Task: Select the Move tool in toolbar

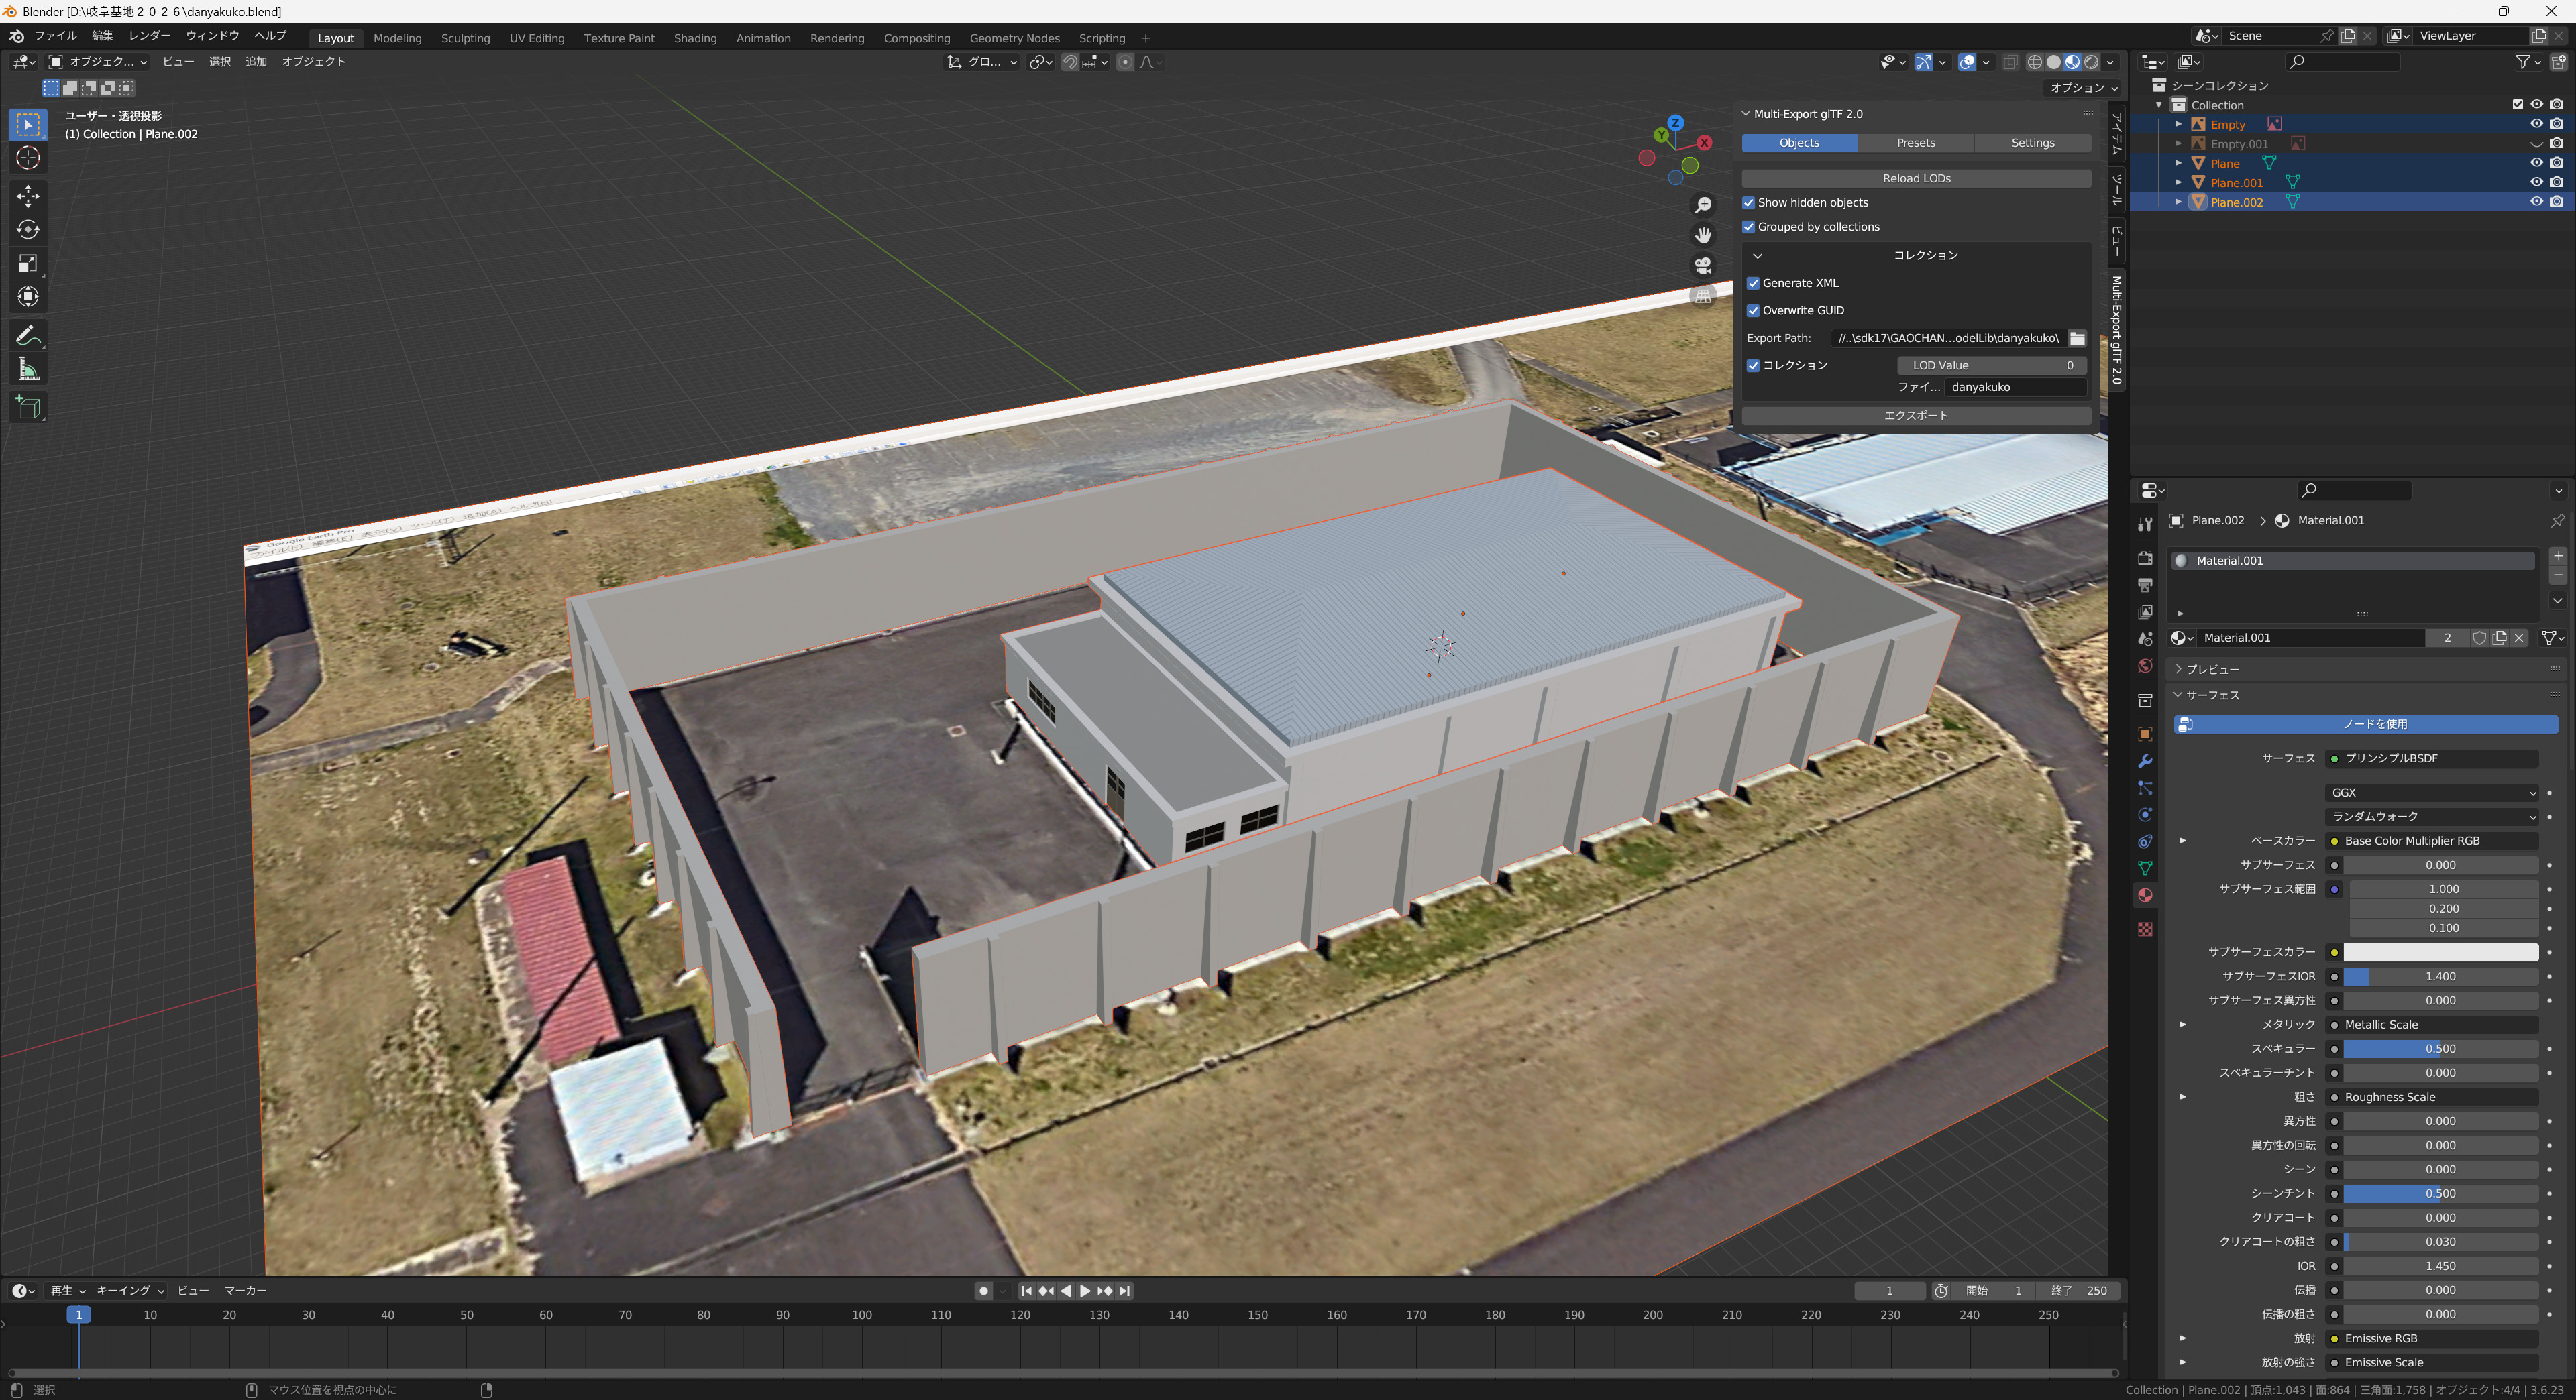Action: click(28, 194)
